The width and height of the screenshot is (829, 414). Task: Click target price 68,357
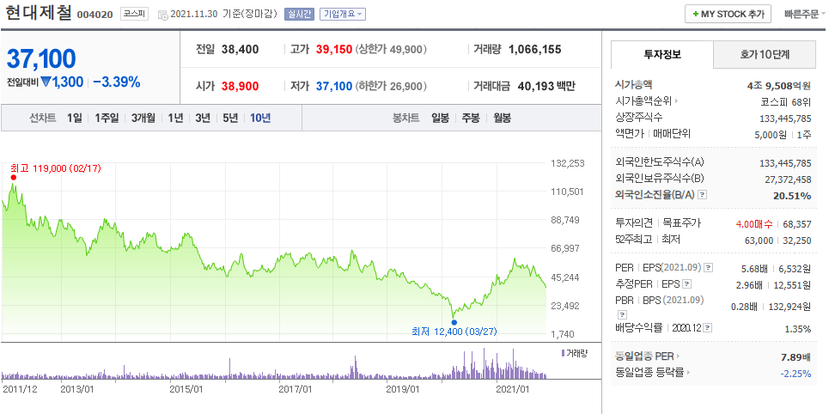796,224
